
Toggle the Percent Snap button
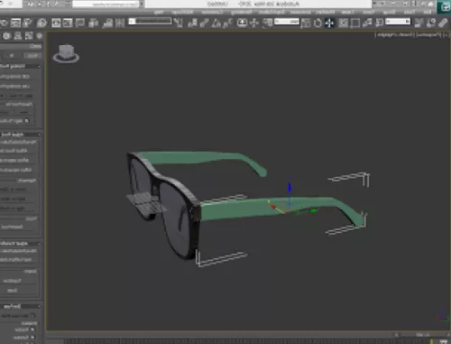pos(205,23)
